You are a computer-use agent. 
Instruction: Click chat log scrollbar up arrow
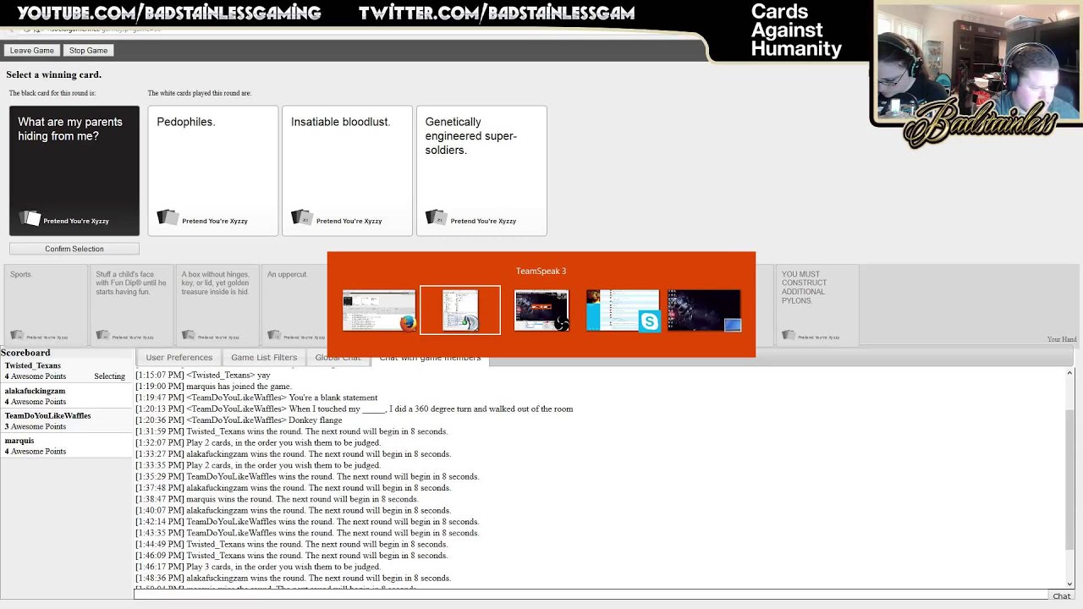pos(1069,373)
